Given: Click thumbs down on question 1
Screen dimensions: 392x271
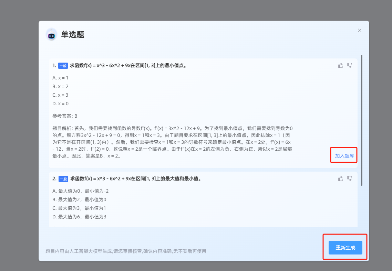Looking at the screenshot, I should tap(350, 65).
